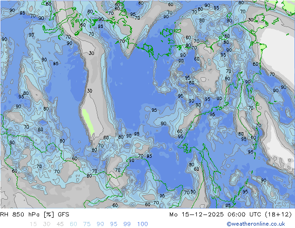The height and width of the screenshot is (228, 295).
Task: Click the "RH 850 hPa [%]" map title
Action: pos(27,215)
